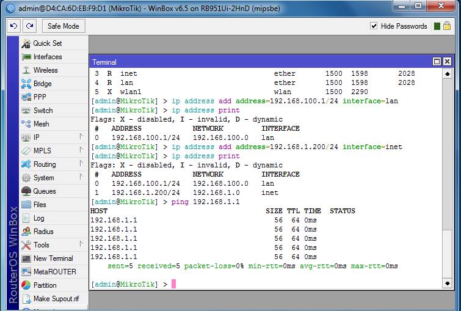This screenshot has height=311, width=461.
Task: Open the Switch device icon
Action: click(26, 111)
